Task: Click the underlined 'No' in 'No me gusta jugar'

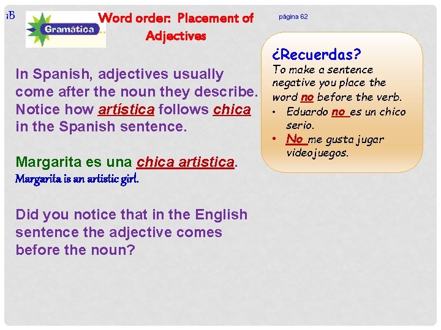Action: (x=296, y=139)
